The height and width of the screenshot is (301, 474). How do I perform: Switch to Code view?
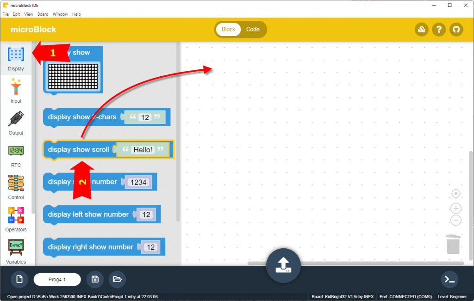pyautogui.click(x=253, y=29)
